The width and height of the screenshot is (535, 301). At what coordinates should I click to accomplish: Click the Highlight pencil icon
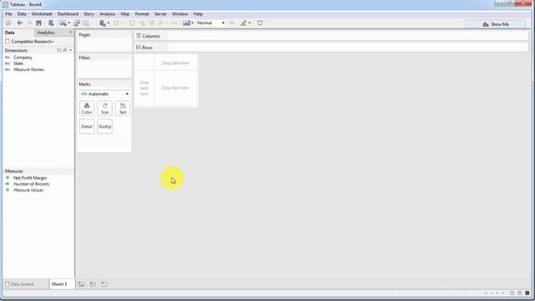click(243, 23)
